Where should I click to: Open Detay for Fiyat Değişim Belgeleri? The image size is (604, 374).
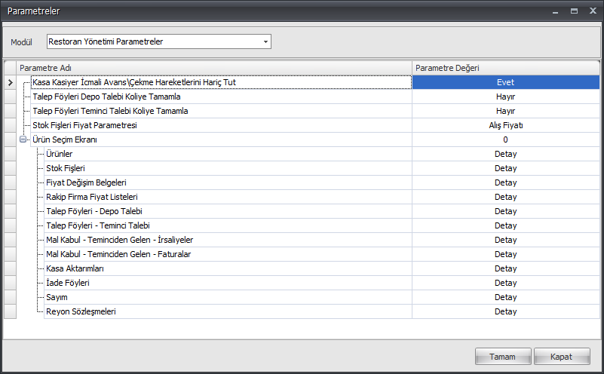[505, 182]
